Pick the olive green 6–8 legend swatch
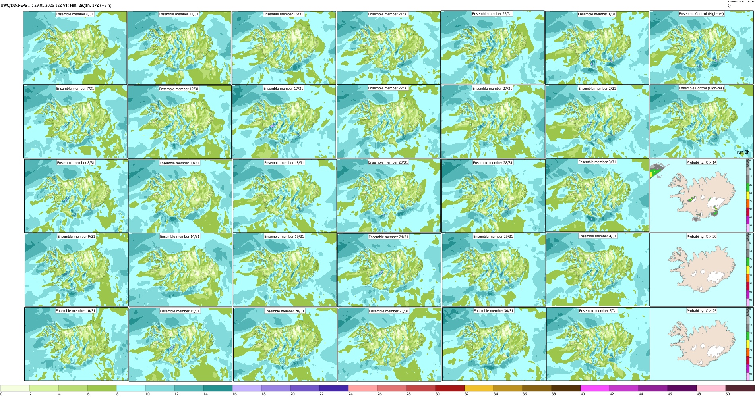The height and width of the screenshot is (397, 755). pyautogui.click(x=102, y=388)
